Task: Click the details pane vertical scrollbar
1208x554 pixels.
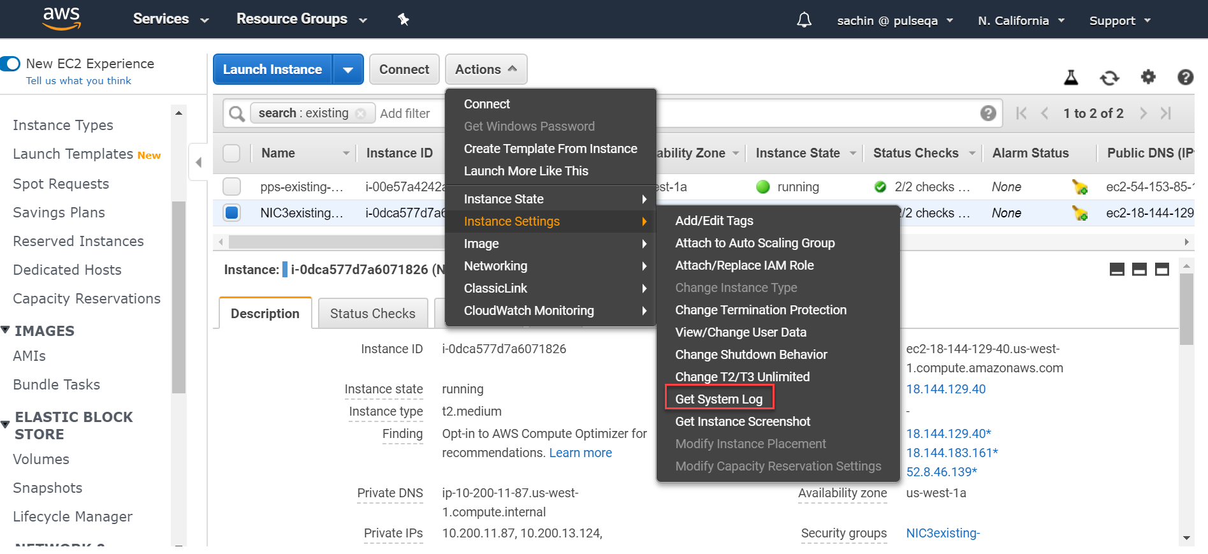Action: [1186, 309]
